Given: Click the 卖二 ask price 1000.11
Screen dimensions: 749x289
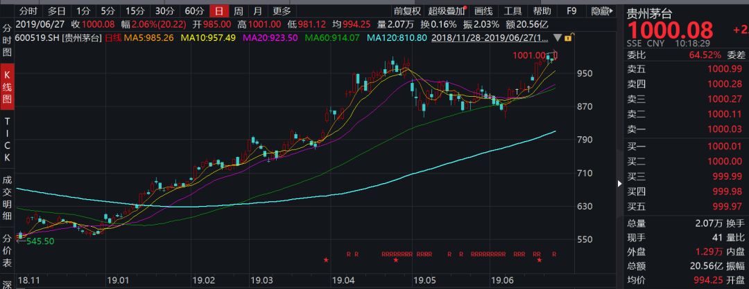Looking at the screenshot, I should tap(726, 114).
